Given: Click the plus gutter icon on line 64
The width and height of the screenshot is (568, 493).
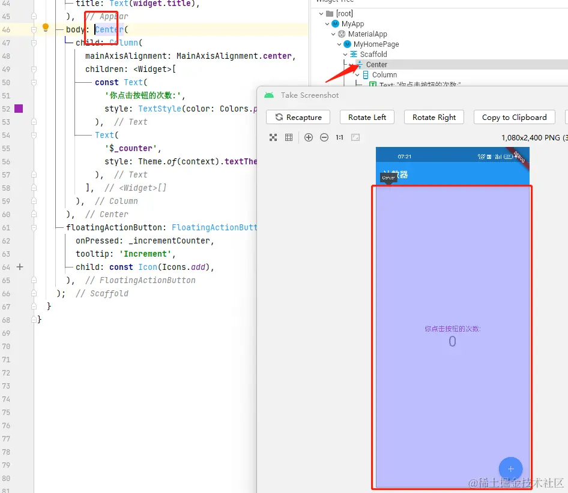Looking at the screenshot, I should tap(20, 267).
